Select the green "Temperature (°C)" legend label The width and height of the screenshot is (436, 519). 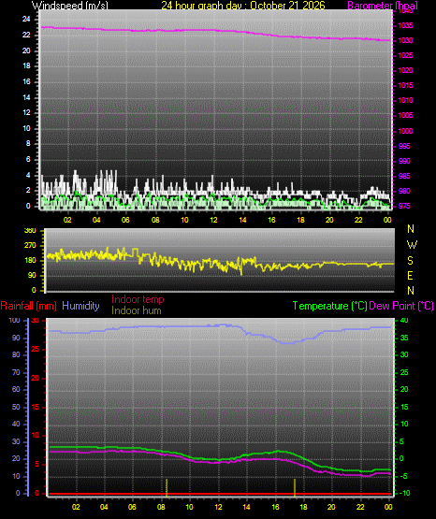click(329, 306)
